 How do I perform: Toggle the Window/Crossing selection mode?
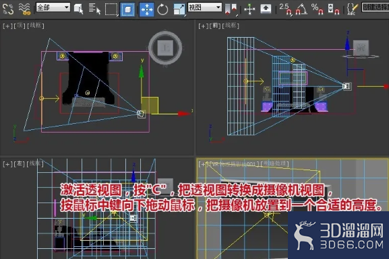(x=127, y=9)
